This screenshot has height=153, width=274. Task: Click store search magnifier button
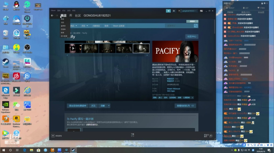196,26
